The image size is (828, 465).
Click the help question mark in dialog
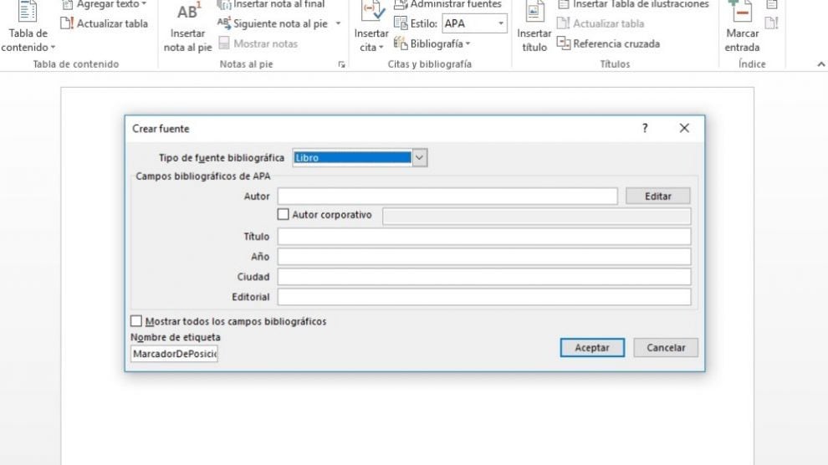click(x=645, y=128)
